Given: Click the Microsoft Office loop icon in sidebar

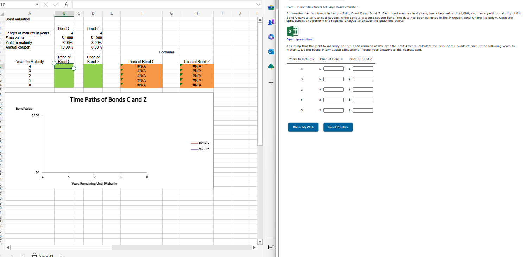Looking at the screenshot, I should point(271,37).
